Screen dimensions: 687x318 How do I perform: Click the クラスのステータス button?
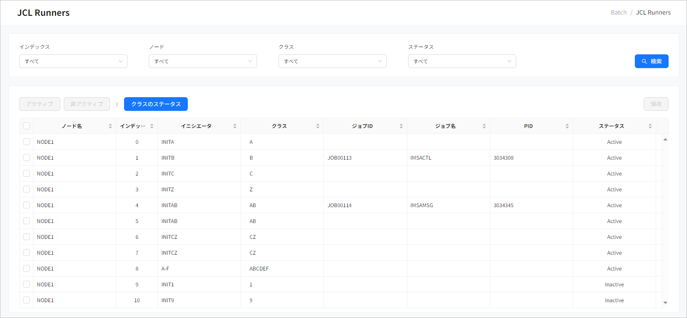pos(156,104)
